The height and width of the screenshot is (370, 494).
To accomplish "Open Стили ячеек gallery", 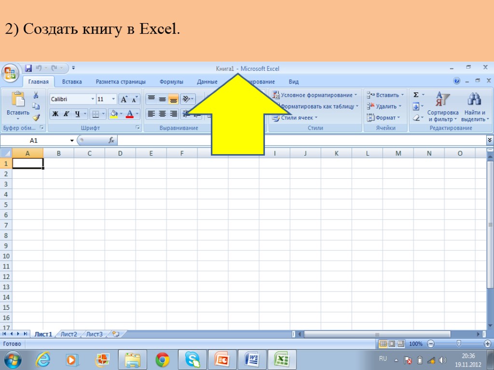I will (x=295, y=118).
